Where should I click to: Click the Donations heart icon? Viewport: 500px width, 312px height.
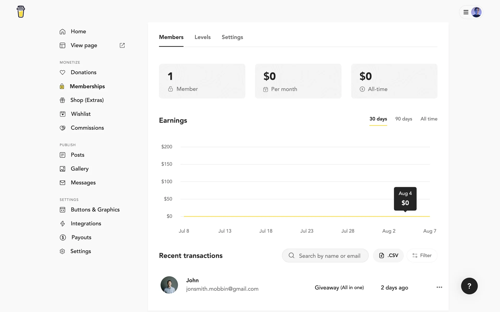point(63,73)
